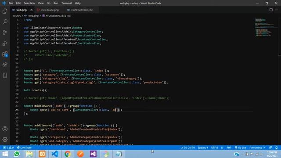Open the More Actions ellipsis in editor

[x=276, y=10]
